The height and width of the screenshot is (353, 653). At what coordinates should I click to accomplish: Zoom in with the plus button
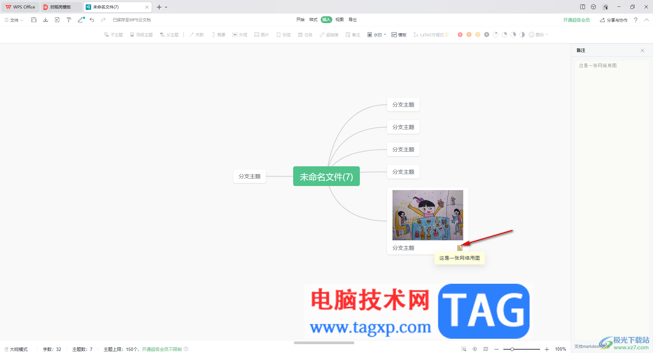pos(547,349)
